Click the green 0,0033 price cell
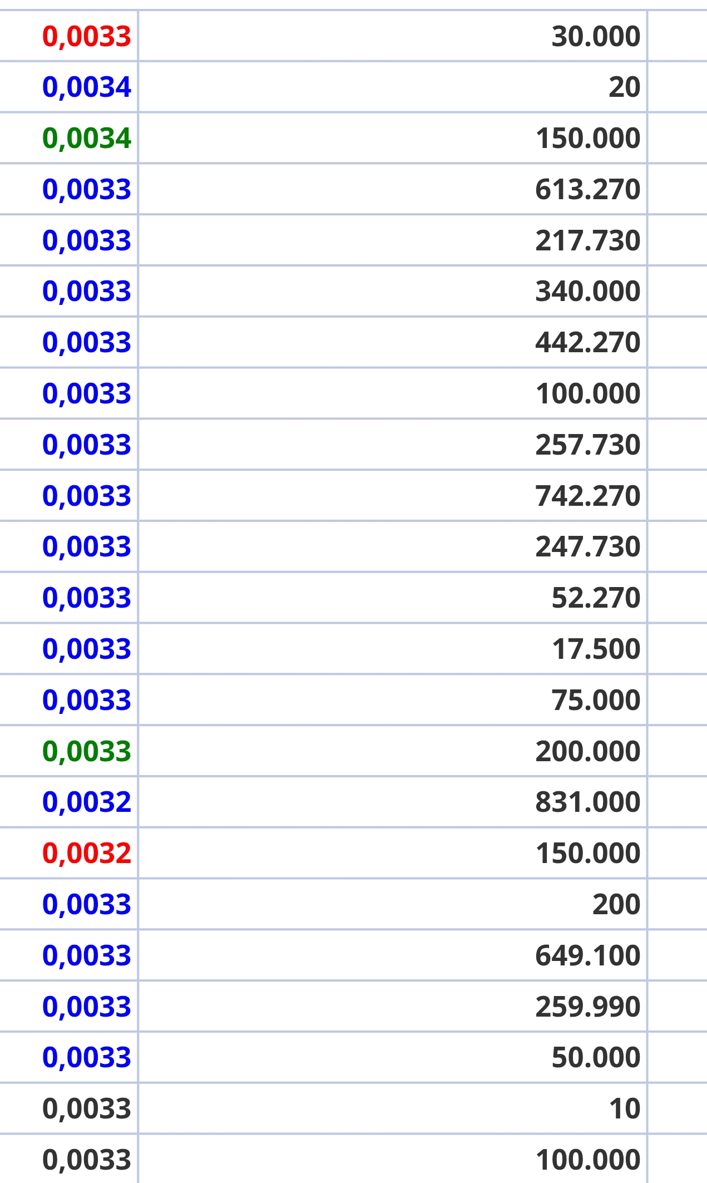The image size is (707, 1183). 68,751
